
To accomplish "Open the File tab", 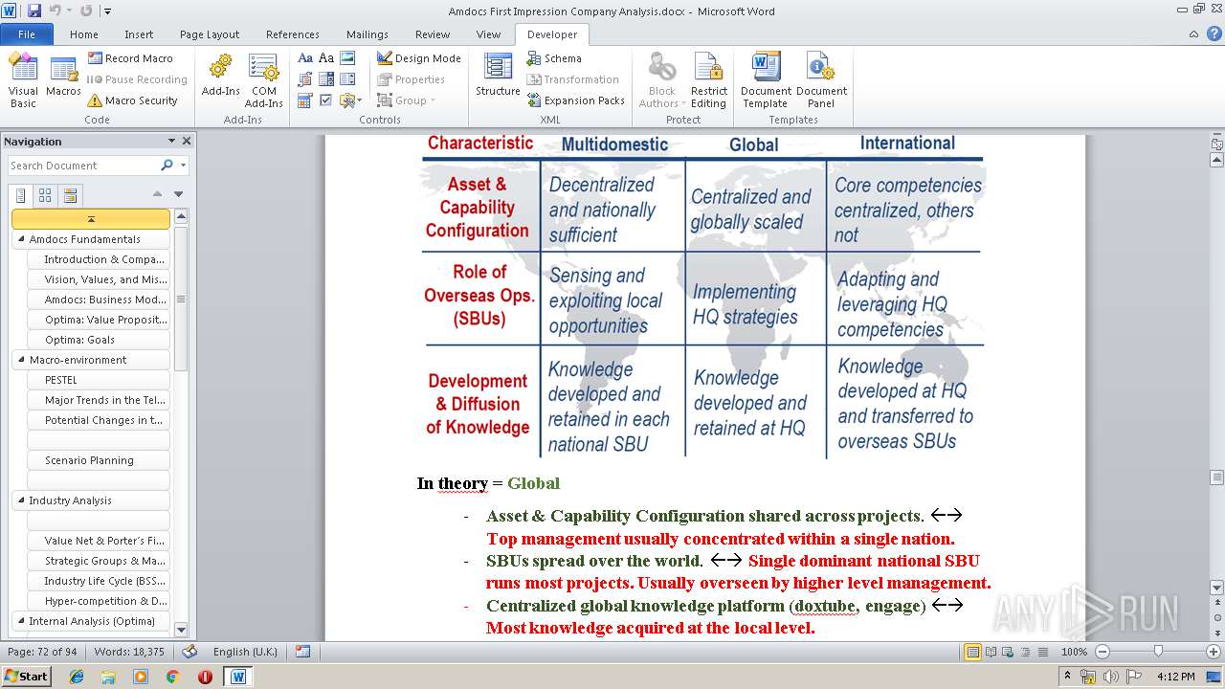I will coord(27,34).
